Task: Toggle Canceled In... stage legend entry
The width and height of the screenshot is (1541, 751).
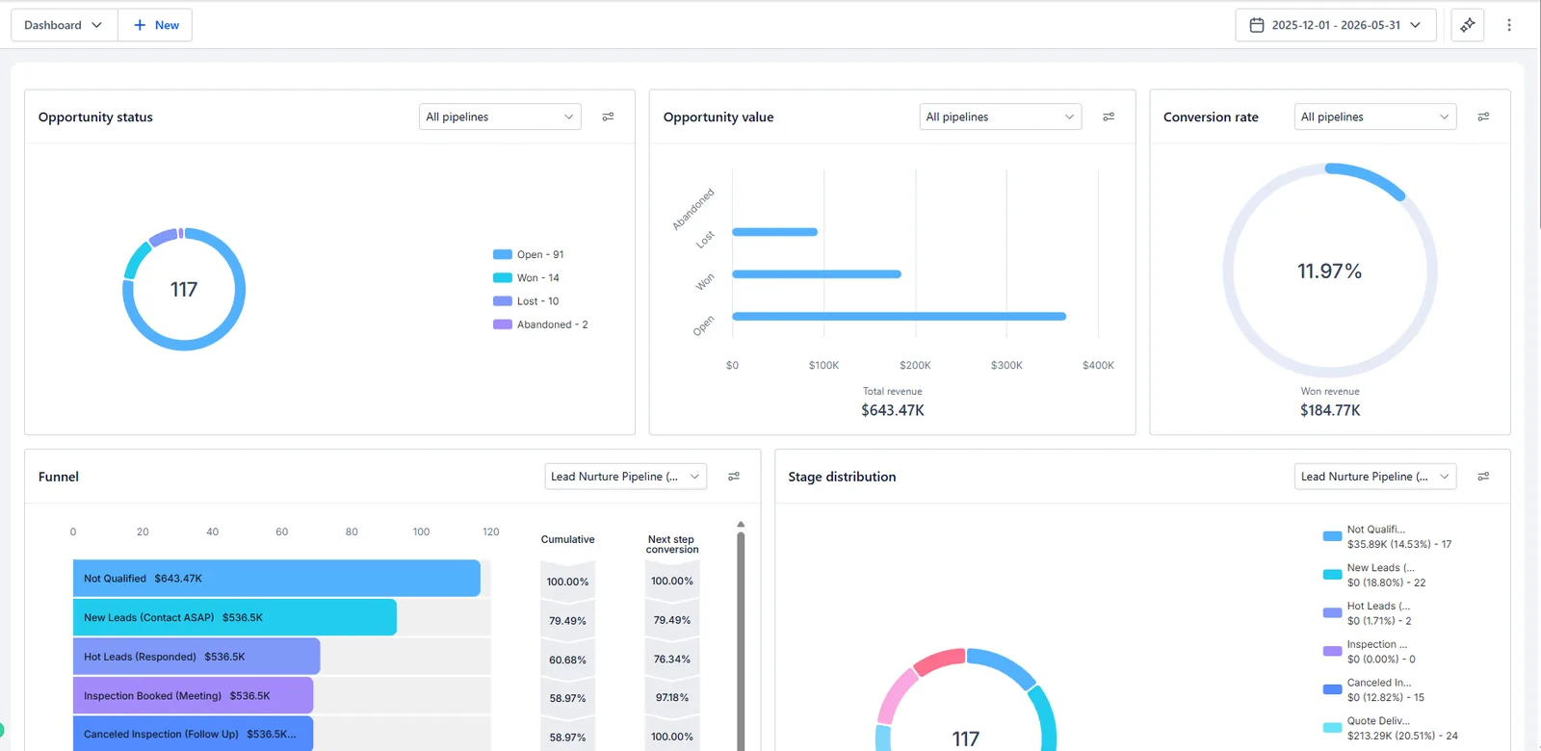Action: tap(1374, 689)
